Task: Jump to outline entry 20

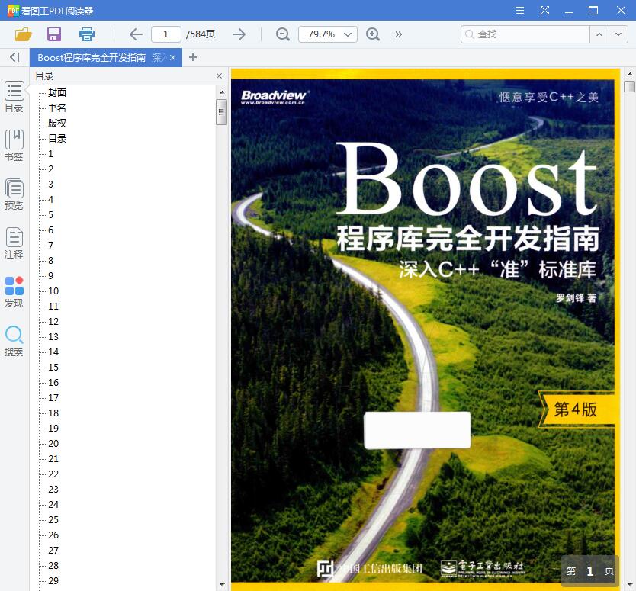Action: [x=53, y=443]
